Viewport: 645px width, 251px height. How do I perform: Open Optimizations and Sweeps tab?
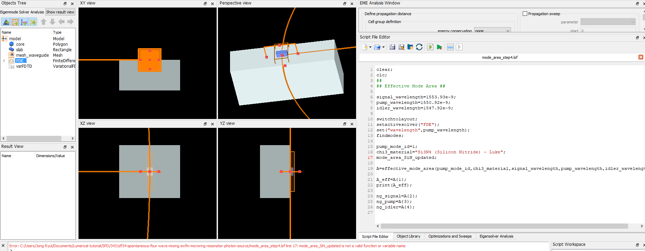coord(450,236)
